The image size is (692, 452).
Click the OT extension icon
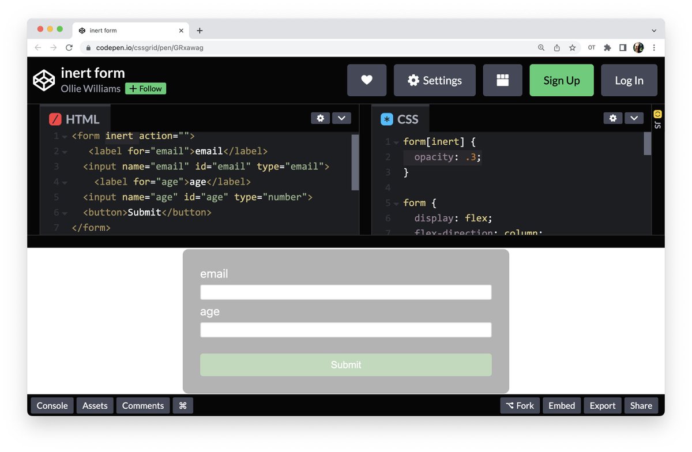coord(592,48)
